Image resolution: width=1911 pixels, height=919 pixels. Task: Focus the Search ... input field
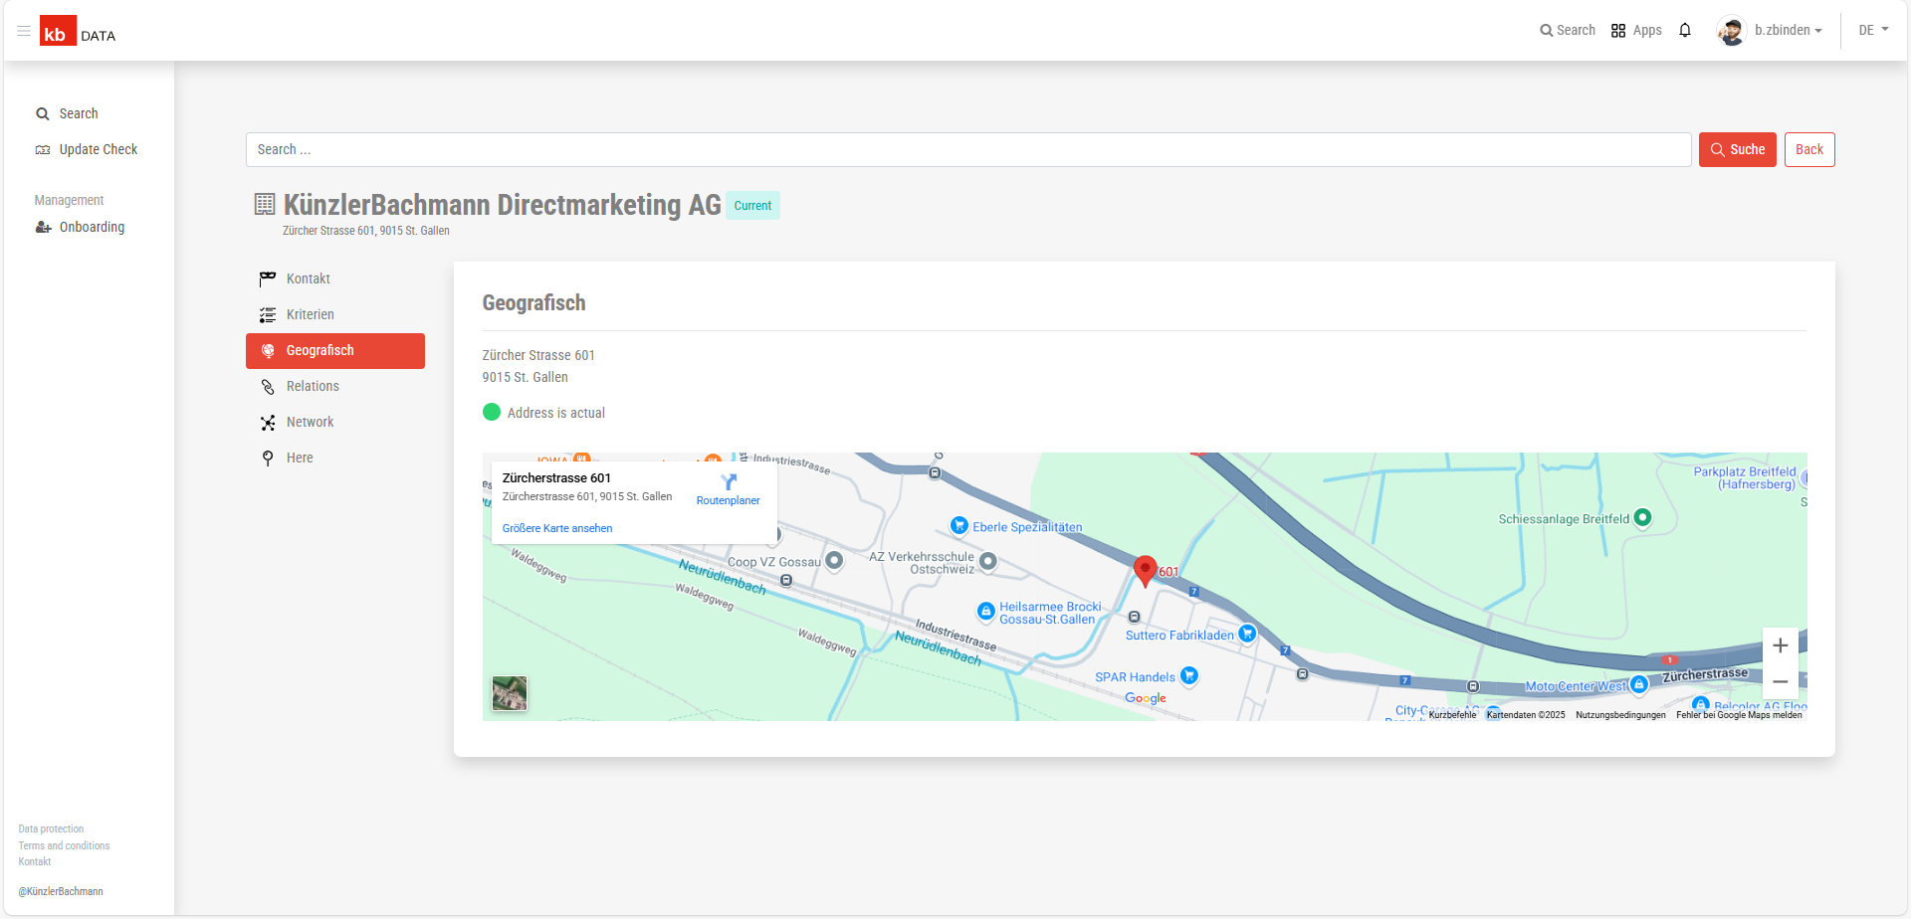click(x=968, y=150)
